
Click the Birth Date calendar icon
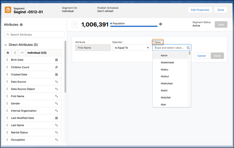tap(56, 60)
